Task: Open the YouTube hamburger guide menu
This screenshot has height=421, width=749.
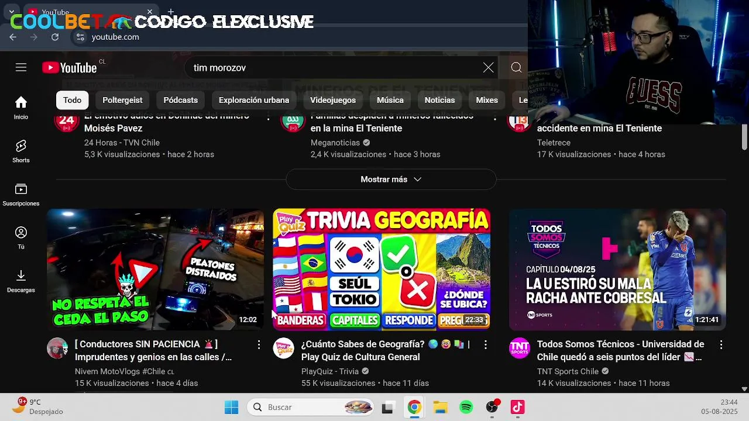Action: point(21,67)
